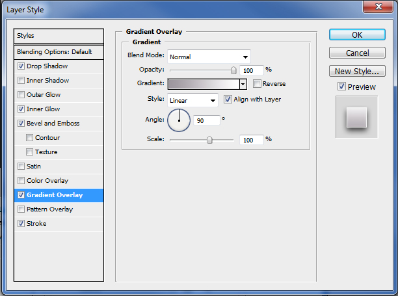The image size is (398, 296).
Task: Open the Style Linear dropdown
Action: (x=192, y=100)
